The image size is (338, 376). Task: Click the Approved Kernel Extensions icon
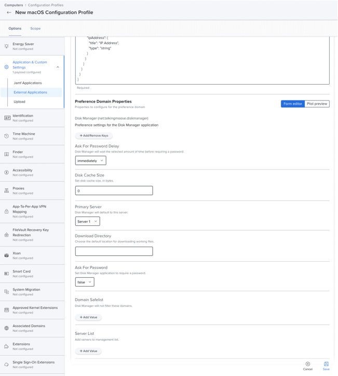click(x=6, y=310)
